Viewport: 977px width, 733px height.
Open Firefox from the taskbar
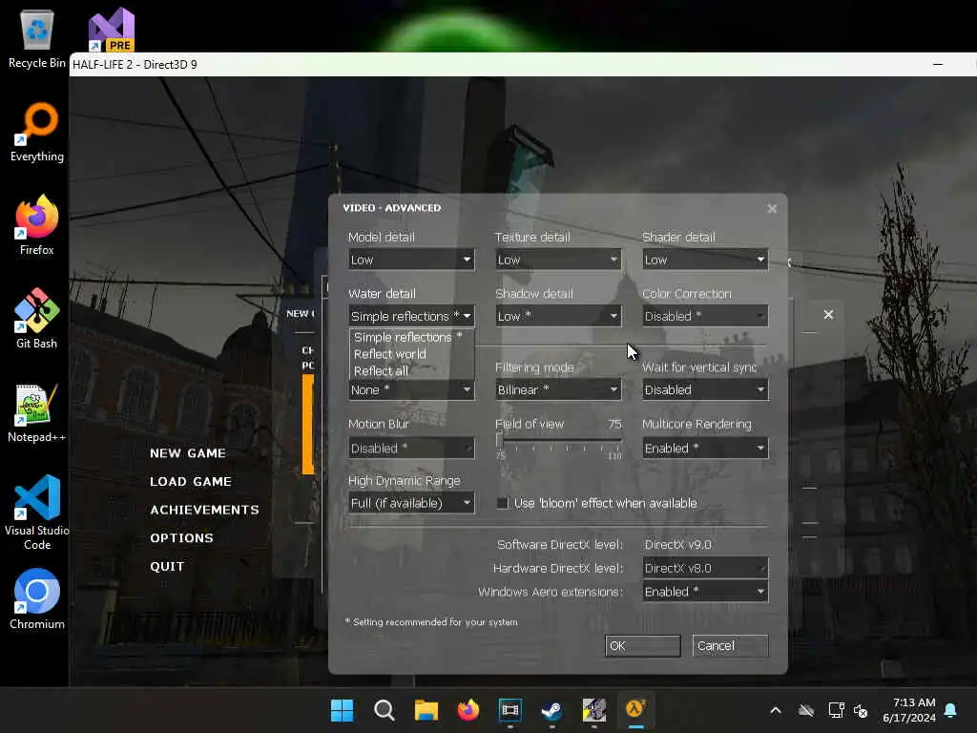tap(468, 710)
